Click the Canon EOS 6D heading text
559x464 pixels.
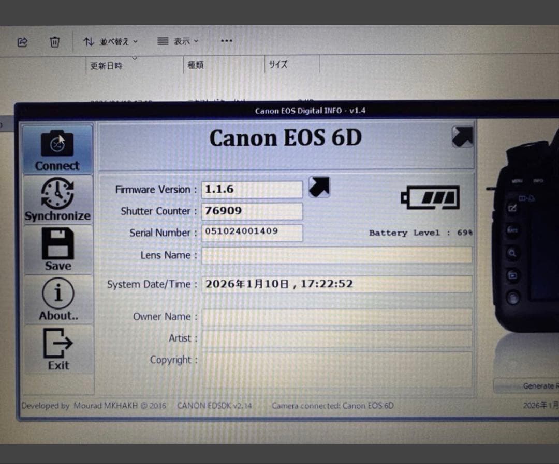coord(286,138)
